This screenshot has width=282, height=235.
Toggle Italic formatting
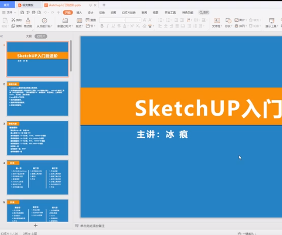[x=108, y=26]
